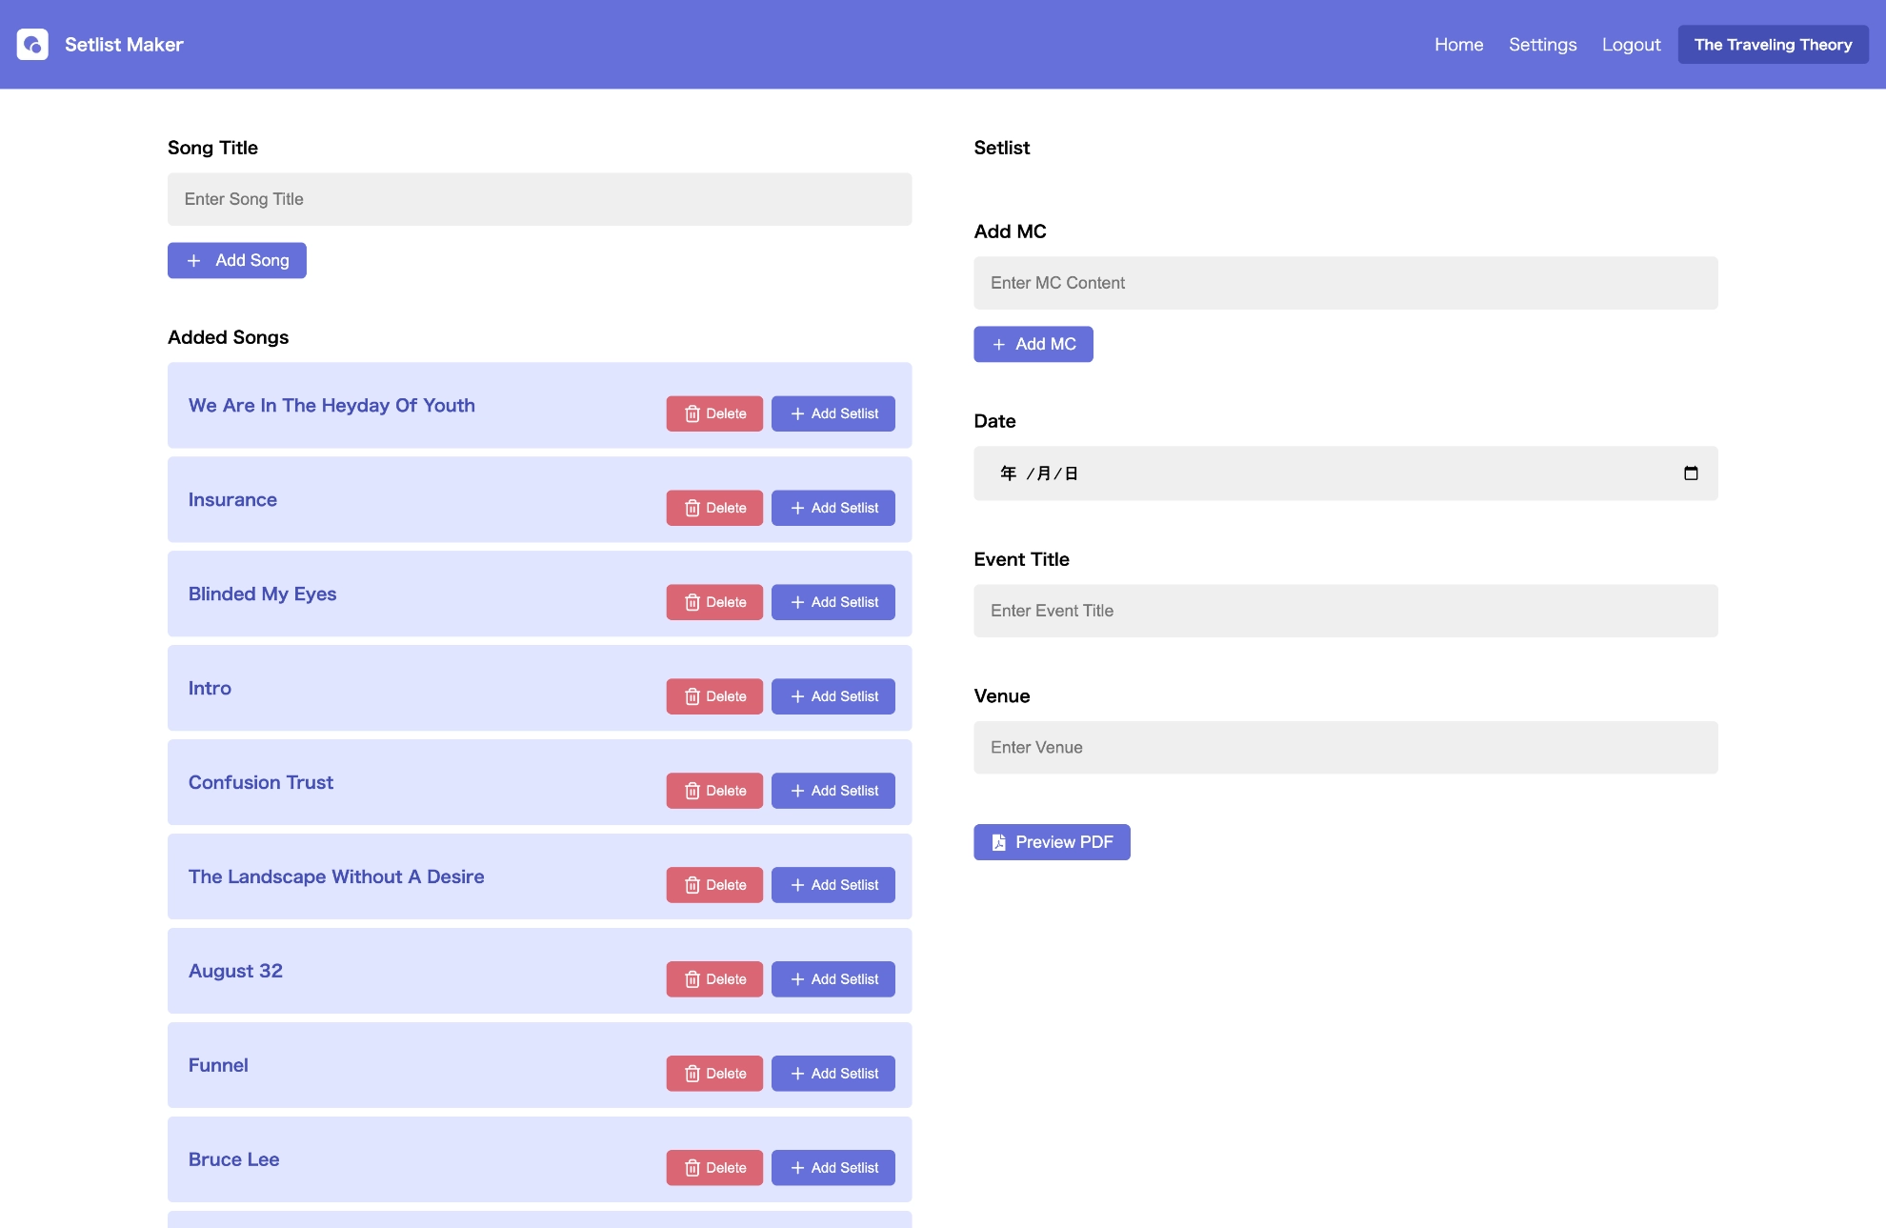Click the plus icon on Add Song
Screen dimensions: 1886x1228
pyautogui.click(x=195, y=260)
